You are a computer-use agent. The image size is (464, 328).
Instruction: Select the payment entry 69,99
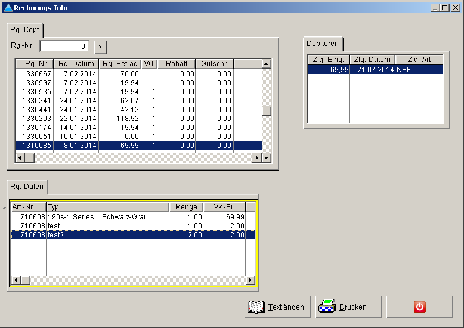click(329, 70)
